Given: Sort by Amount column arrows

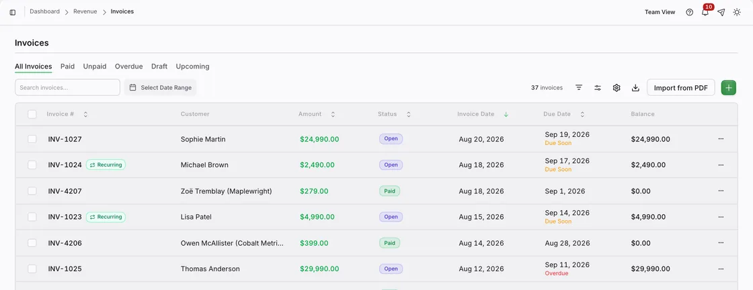Looking at the screenshot, I should 333,114.
